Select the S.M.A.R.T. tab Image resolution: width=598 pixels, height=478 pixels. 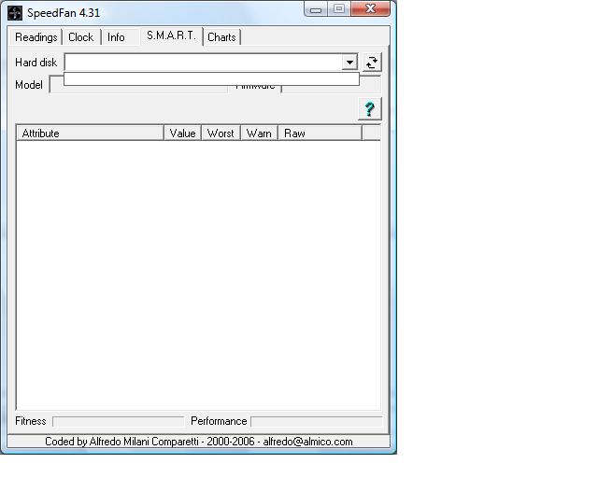pos(171,35)
